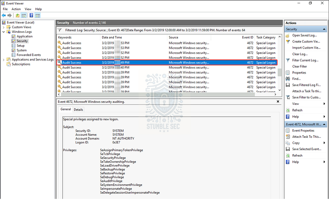The height and width of the screenshot is (204, 329).
Task: Switch to the Details tab
Action: coord(79,109)
